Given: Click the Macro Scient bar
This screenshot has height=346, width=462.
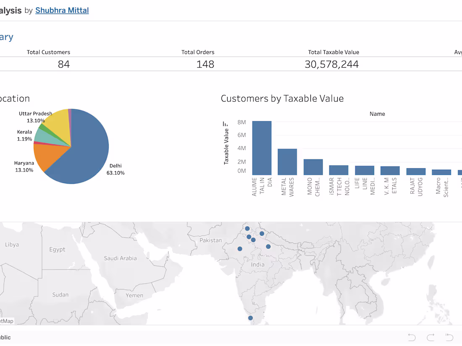Looking at the screenshot, I should pos(441,172).
